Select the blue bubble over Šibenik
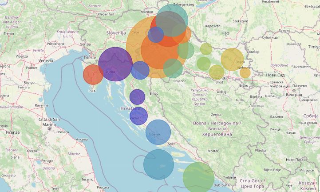The image size is (320, 192). [x=158, y=132]
